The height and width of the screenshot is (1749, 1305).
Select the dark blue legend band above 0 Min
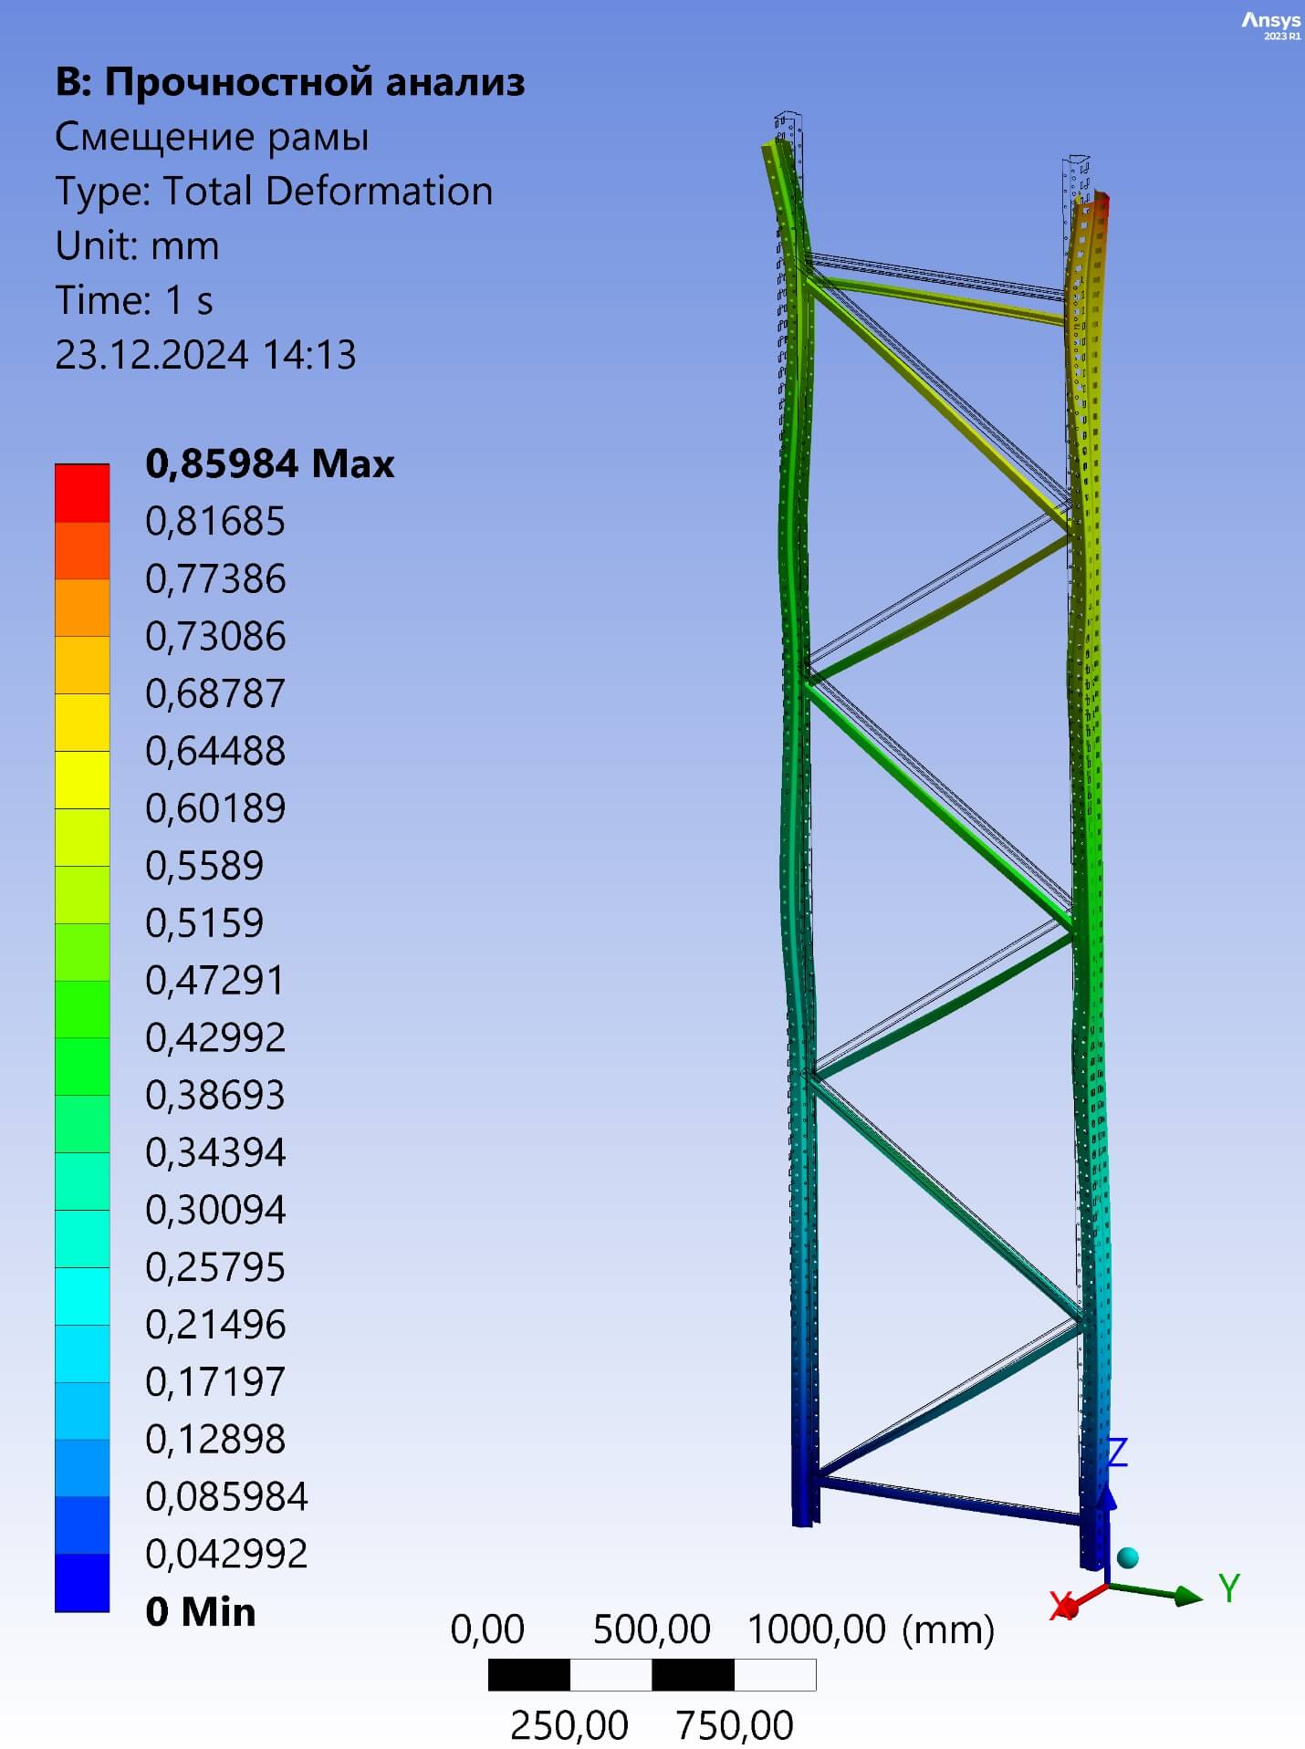(82, 1583)
